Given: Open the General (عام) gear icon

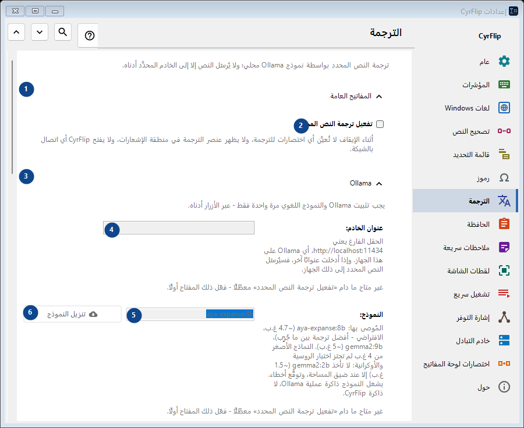Looking at the screenshot, I should coord(504,62).
